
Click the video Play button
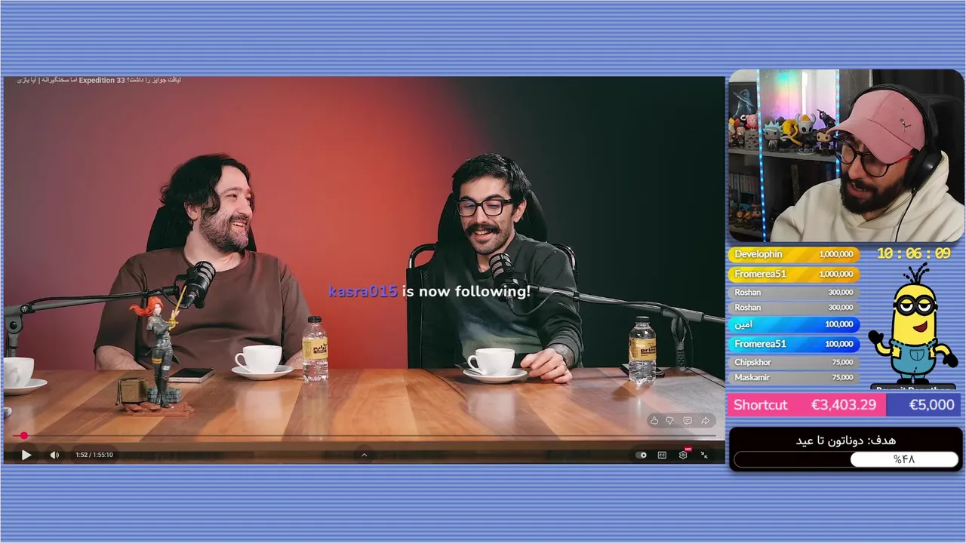coord(26,455)
